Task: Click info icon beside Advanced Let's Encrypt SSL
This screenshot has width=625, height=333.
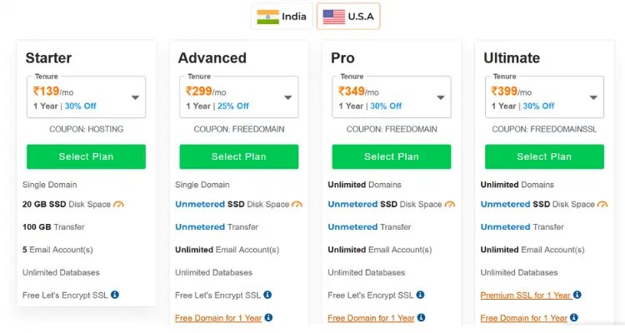Action: pyautogui.click(x=267, y=295)
